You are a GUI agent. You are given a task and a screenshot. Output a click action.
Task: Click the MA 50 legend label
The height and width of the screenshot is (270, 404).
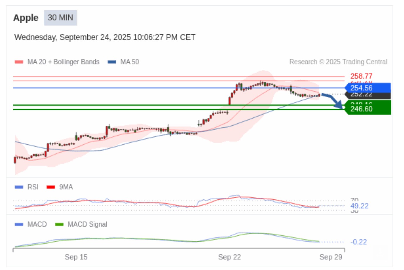coord(130,62)
